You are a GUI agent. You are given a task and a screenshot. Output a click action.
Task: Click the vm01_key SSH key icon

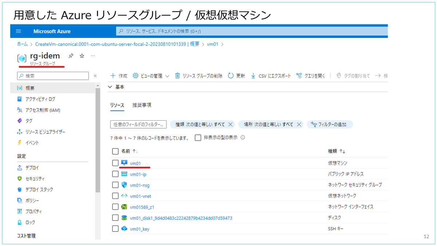coord(125,229)
